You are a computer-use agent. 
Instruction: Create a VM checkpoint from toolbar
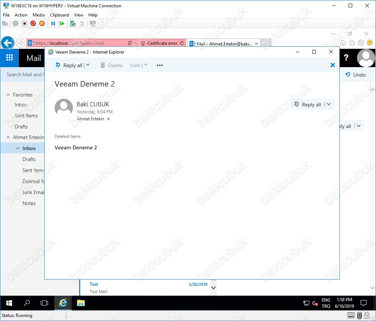click(x=73, y=23)
